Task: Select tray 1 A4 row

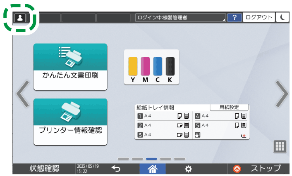Action: pyautogui.click(x=163, y=116)
